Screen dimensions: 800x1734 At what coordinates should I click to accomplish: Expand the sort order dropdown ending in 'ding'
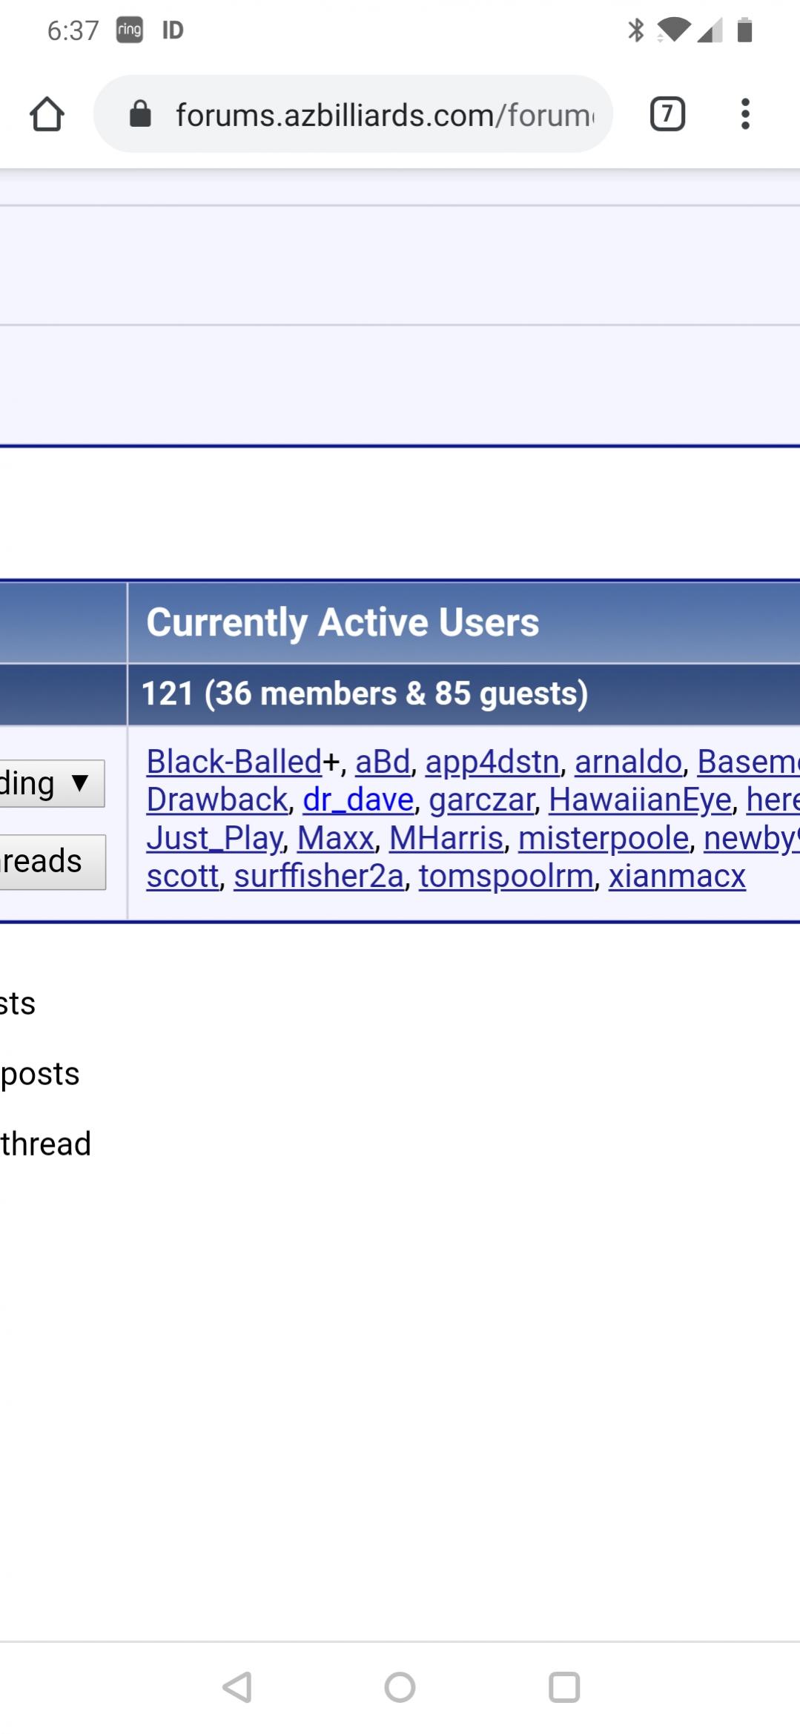(50, 783)
